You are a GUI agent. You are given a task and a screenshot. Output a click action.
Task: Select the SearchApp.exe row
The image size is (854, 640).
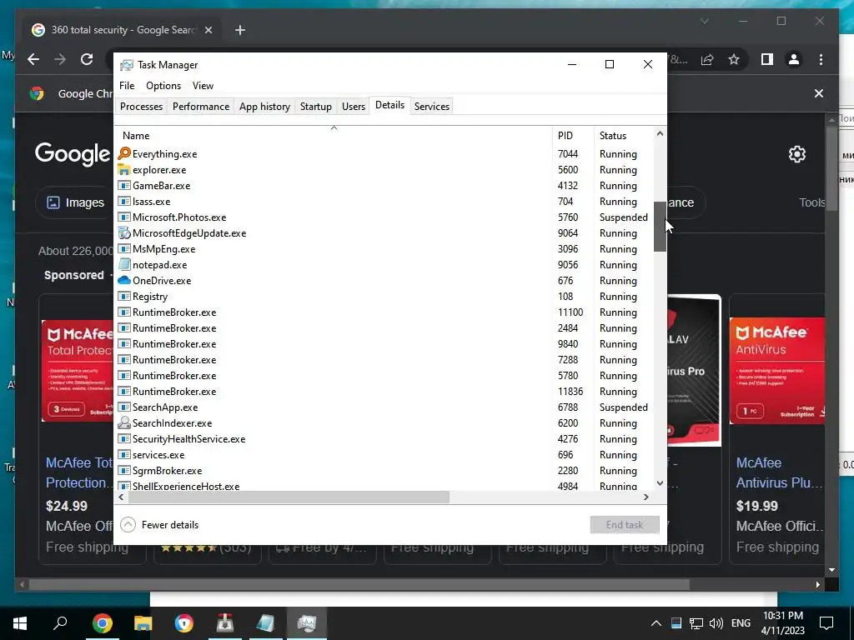point(384,407)
